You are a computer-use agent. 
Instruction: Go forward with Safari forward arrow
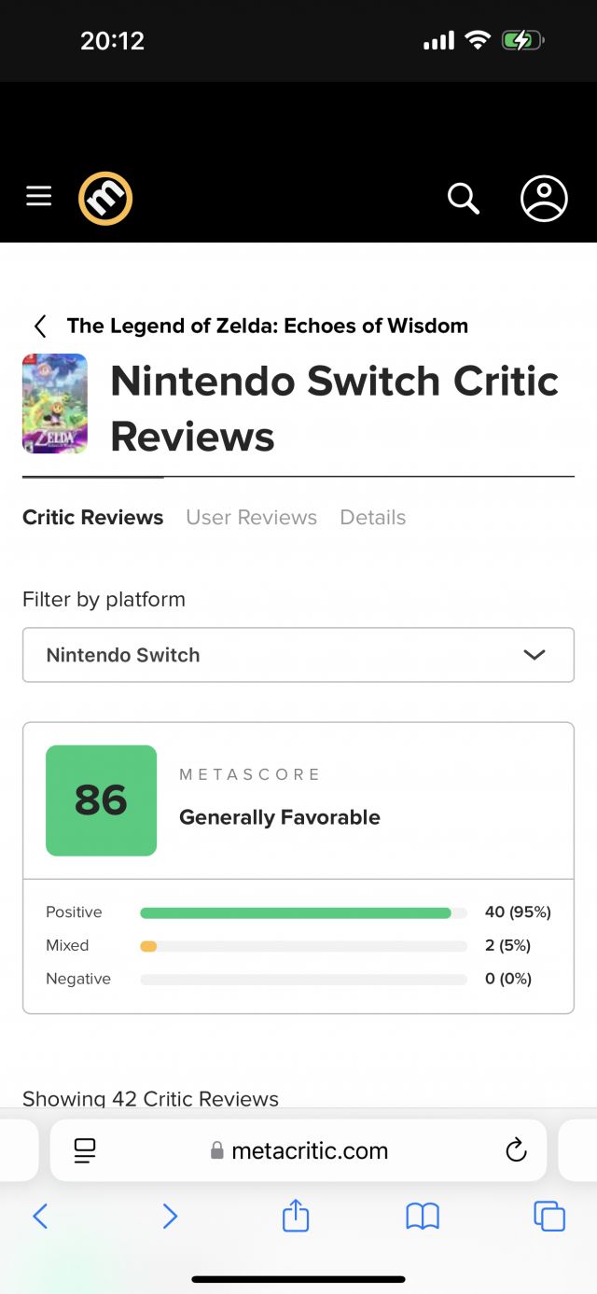tap(169, 1216)
